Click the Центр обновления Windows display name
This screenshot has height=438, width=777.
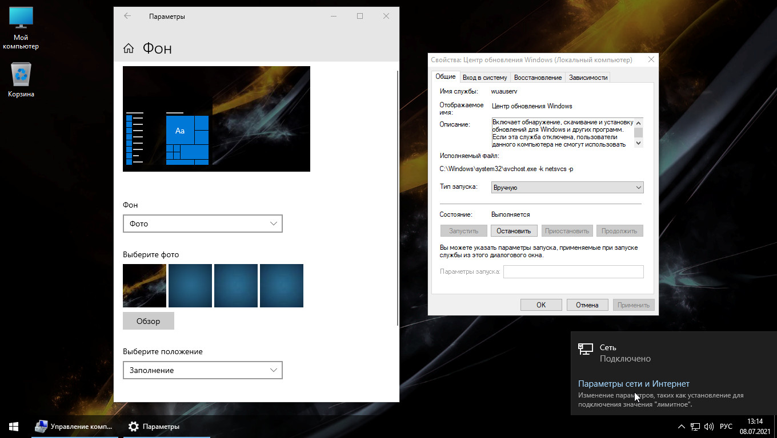pyautogui.click(x=532, y=106)
